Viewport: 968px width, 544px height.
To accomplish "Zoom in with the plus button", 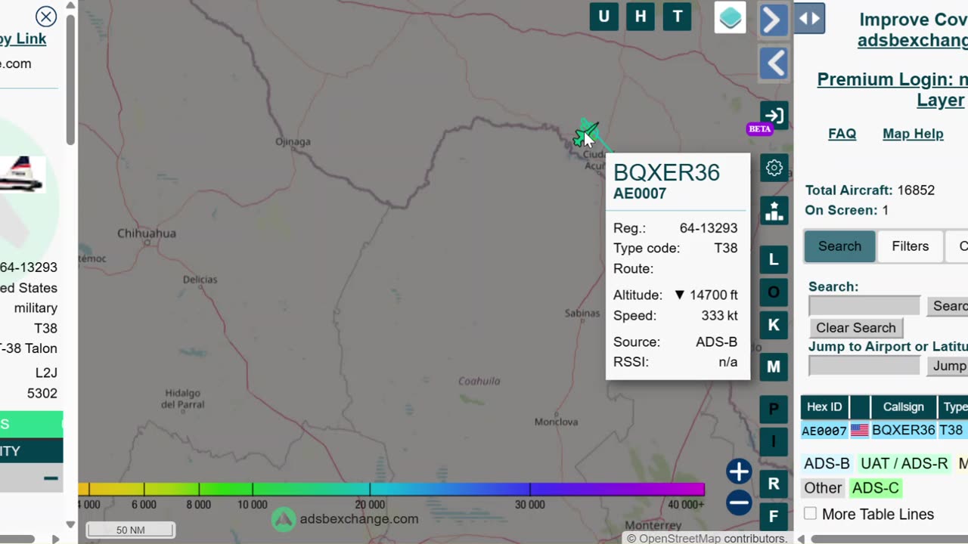I will (x=739, y=471).
